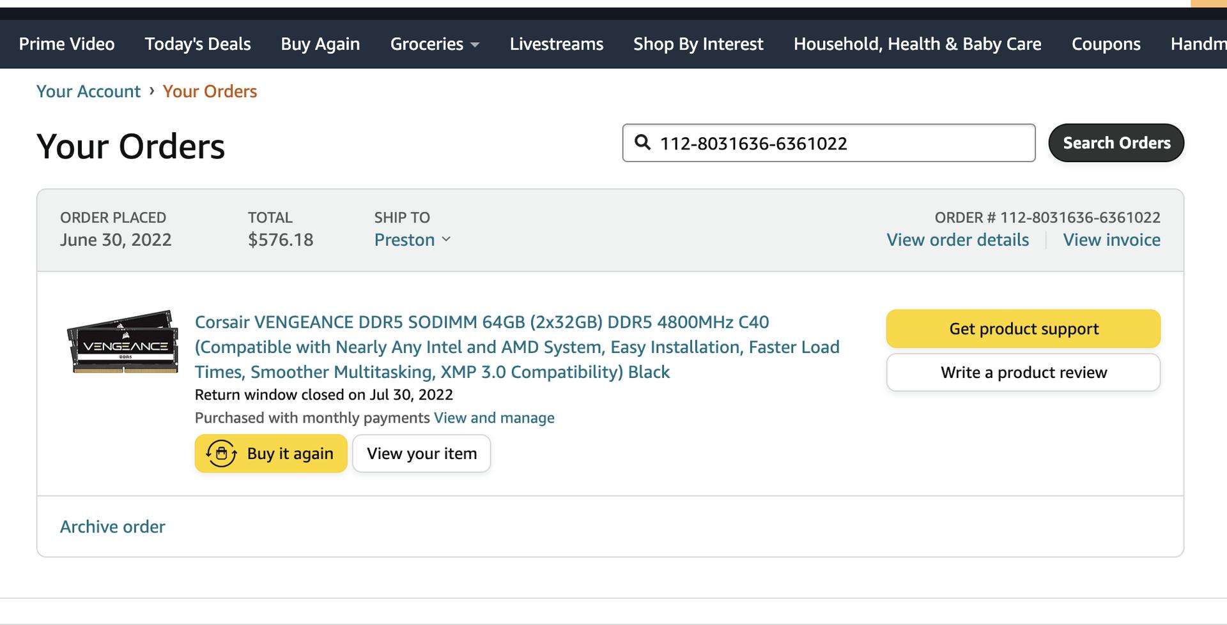Focus the order search input field
Screen dimensions: 1227x625
pyautogui.click(x=837, y=143)
